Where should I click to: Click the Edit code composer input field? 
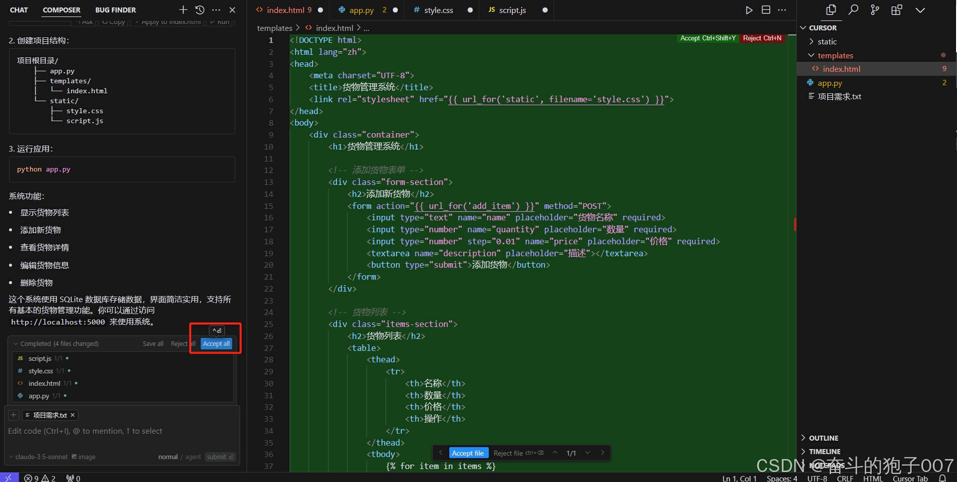click(122, 431)
